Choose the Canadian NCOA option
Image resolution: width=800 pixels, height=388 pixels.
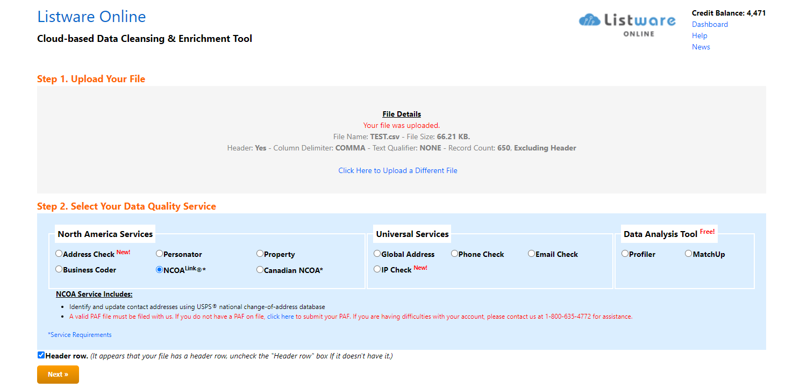[260, 269]
